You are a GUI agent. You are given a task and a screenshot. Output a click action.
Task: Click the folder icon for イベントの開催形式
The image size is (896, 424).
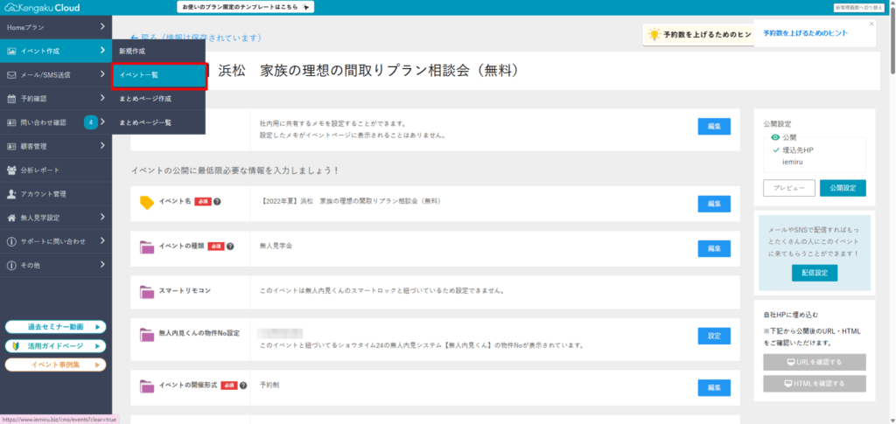click(x=147, y=386)
